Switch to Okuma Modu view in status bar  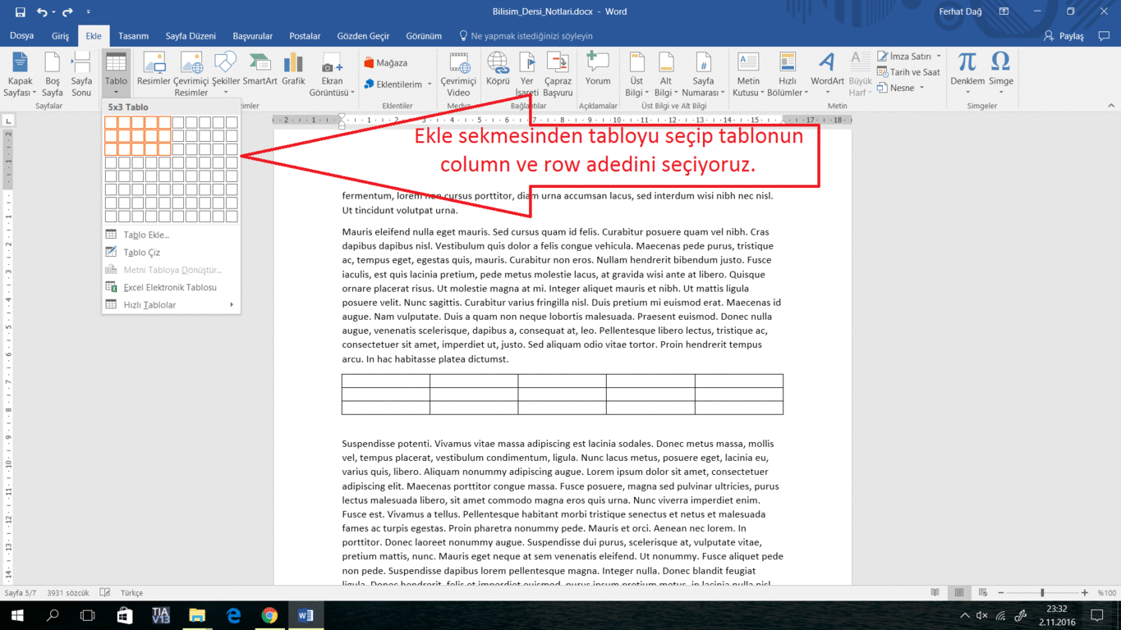(935, 592)
